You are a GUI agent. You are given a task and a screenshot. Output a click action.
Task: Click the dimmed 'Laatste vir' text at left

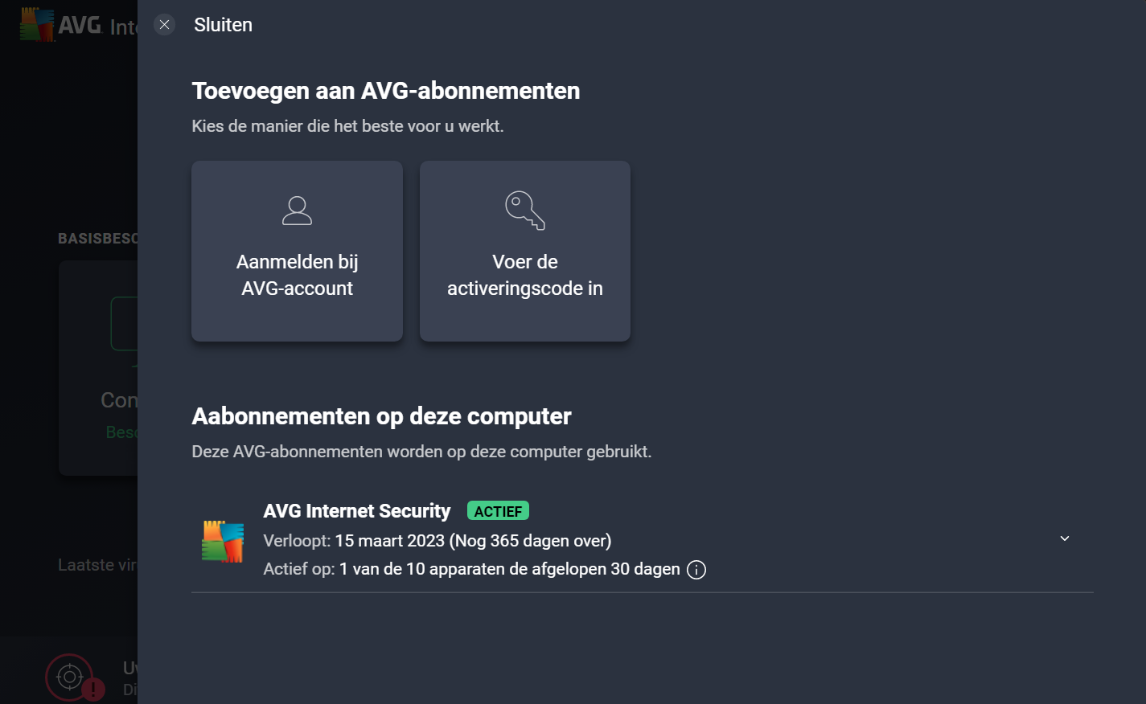(97, 565)
